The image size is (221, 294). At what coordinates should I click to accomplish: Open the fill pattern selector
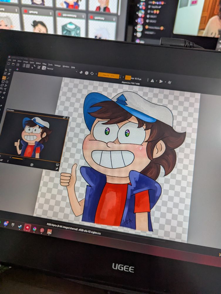click(28, 66)
